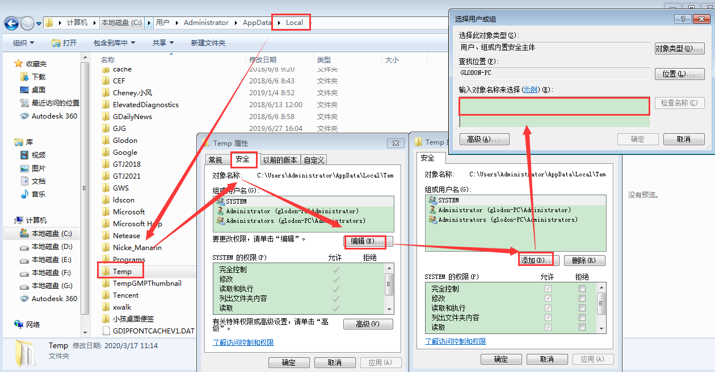Expand breadcrumb arrow after 用户
Screen dimensions: 715x372
[177, 23]
